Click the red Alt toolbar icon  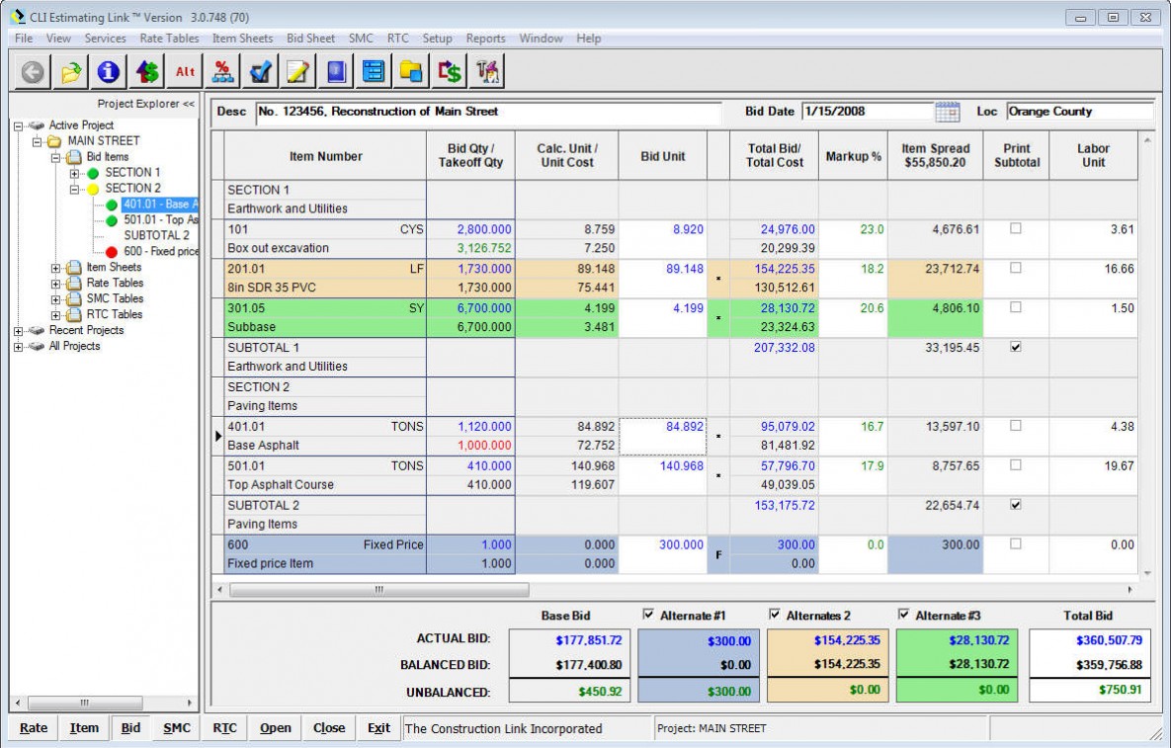click(x=185, y=72)
